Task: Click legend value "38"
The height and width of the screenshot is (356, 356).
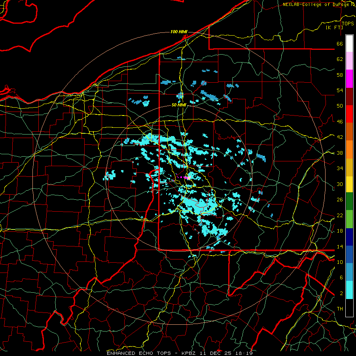Action: pyautogui.click(x=340, y=153)
